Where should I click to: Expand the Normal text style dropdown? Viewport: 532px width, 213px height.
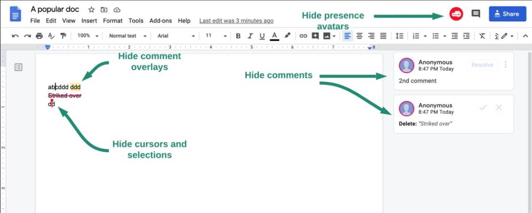pos(127,36)
